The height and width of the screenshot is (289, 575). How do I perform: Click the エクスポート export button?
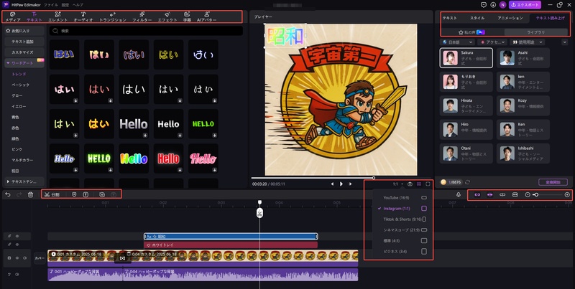(525, 5)
